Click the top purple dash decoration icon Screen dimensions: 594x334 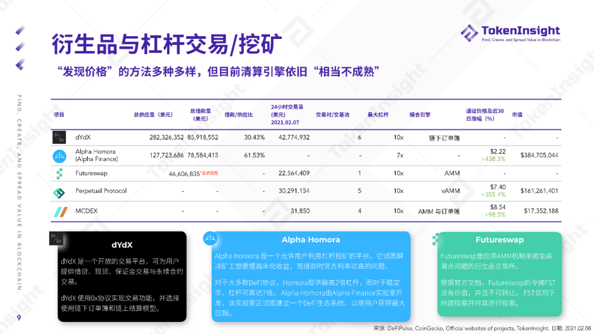[x=20, y=30]
